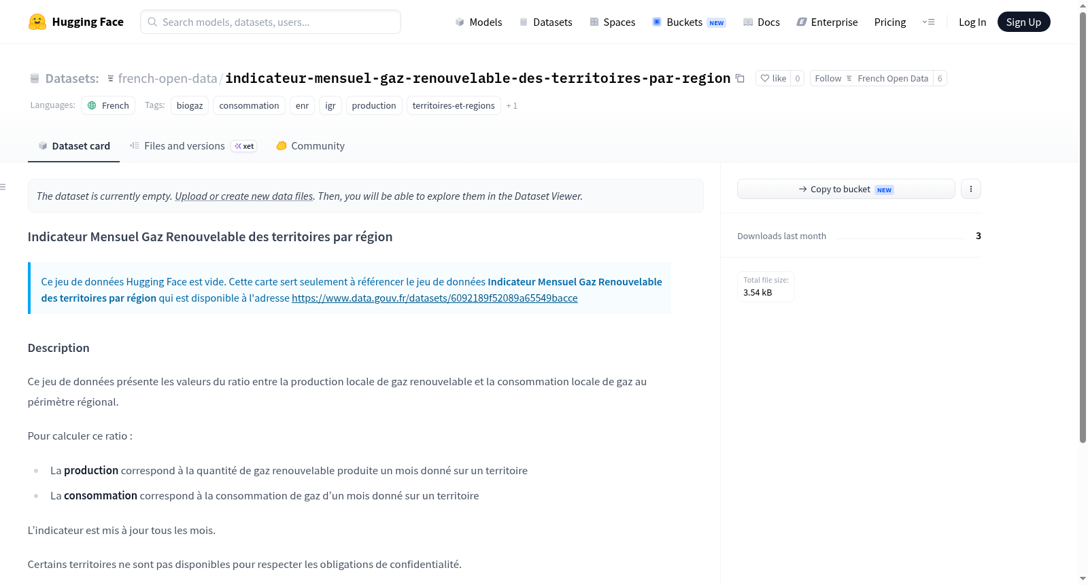Select the biogaz tag

(190, 105)
